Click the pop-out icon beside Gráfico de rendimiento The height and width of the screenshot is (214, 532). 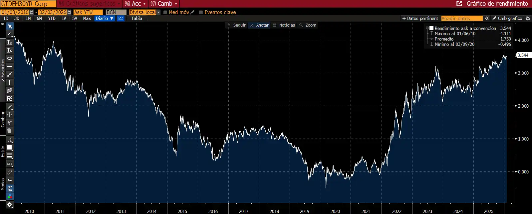[459, 4]
